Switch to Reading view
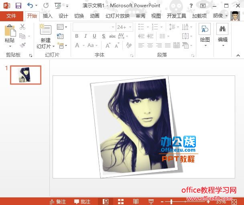 [136, 201]
